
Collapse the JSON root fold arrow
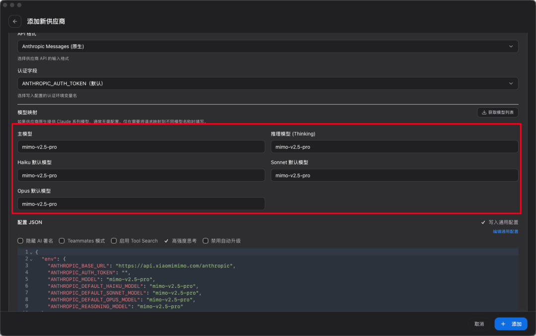(x=30, y=253)
